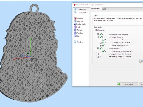Enable overlapping triangles detected checkbox
Screen dimensions: 143x107
[x=97, y=54]
